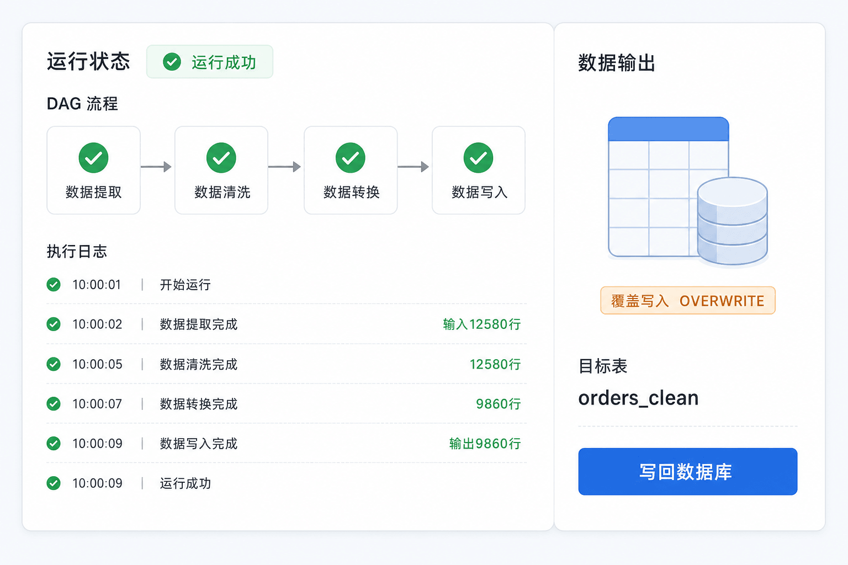This screenshot has height=565, width=848.
Task: Click the 覆盖写入 OVERWRITE mode tag
Action: 688,301
